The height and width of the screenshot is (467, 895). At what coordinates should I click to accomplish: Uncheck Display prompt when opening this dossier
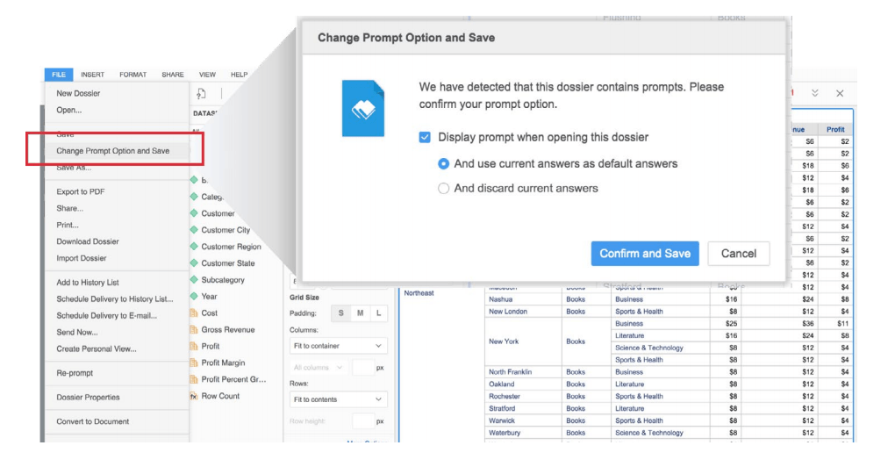pos(425,137)
